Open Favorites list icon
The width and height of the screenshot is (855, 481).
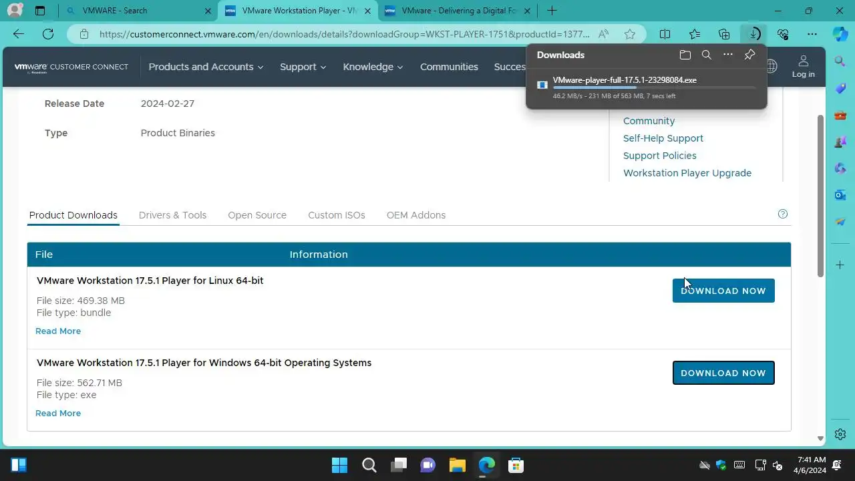695,34
